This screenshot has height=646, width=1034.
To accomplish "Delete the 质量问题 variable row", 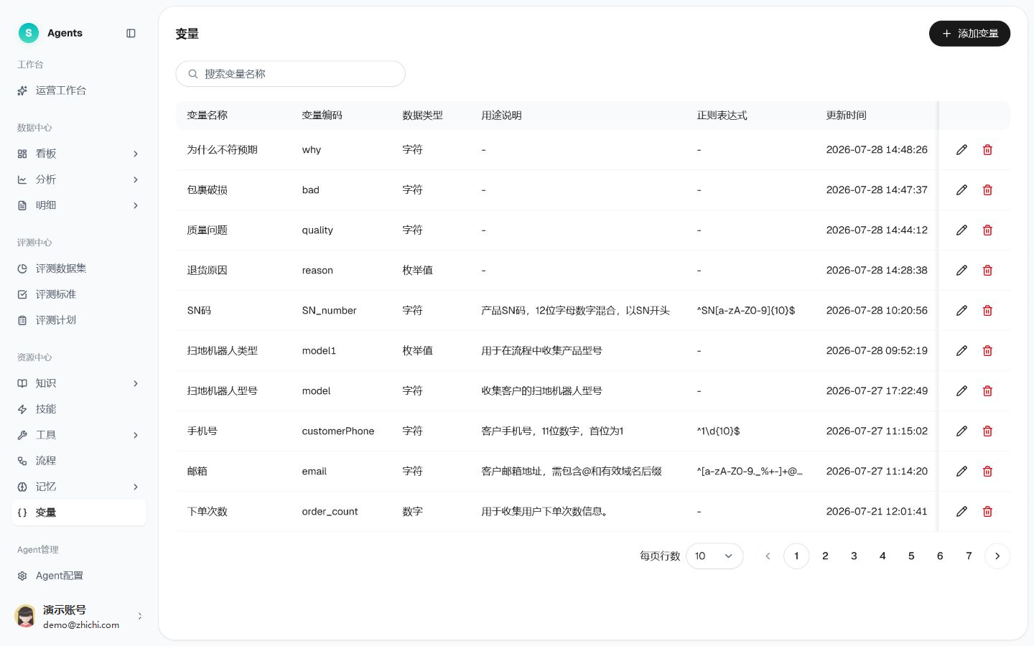I will (x=987, y=230).
